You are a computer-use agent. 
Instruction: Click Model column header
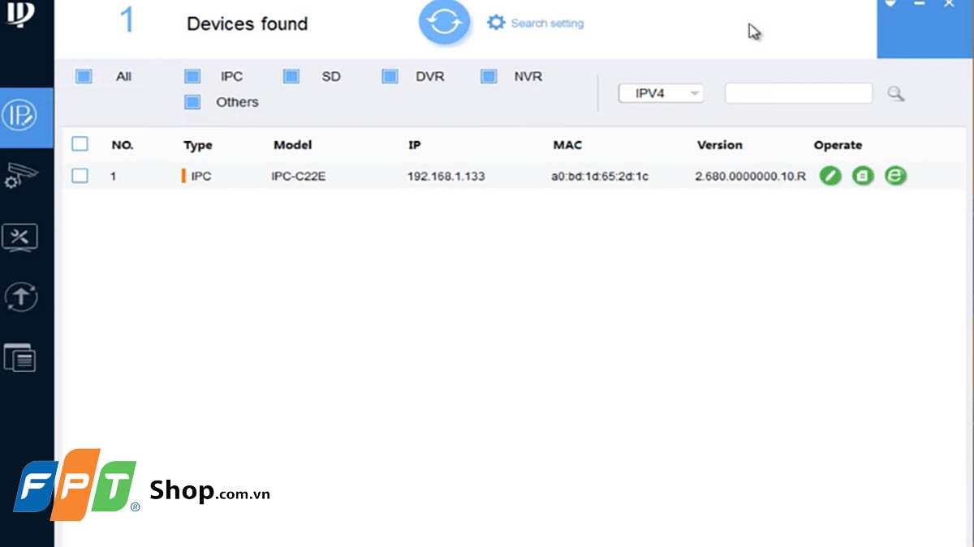(293, 145)
